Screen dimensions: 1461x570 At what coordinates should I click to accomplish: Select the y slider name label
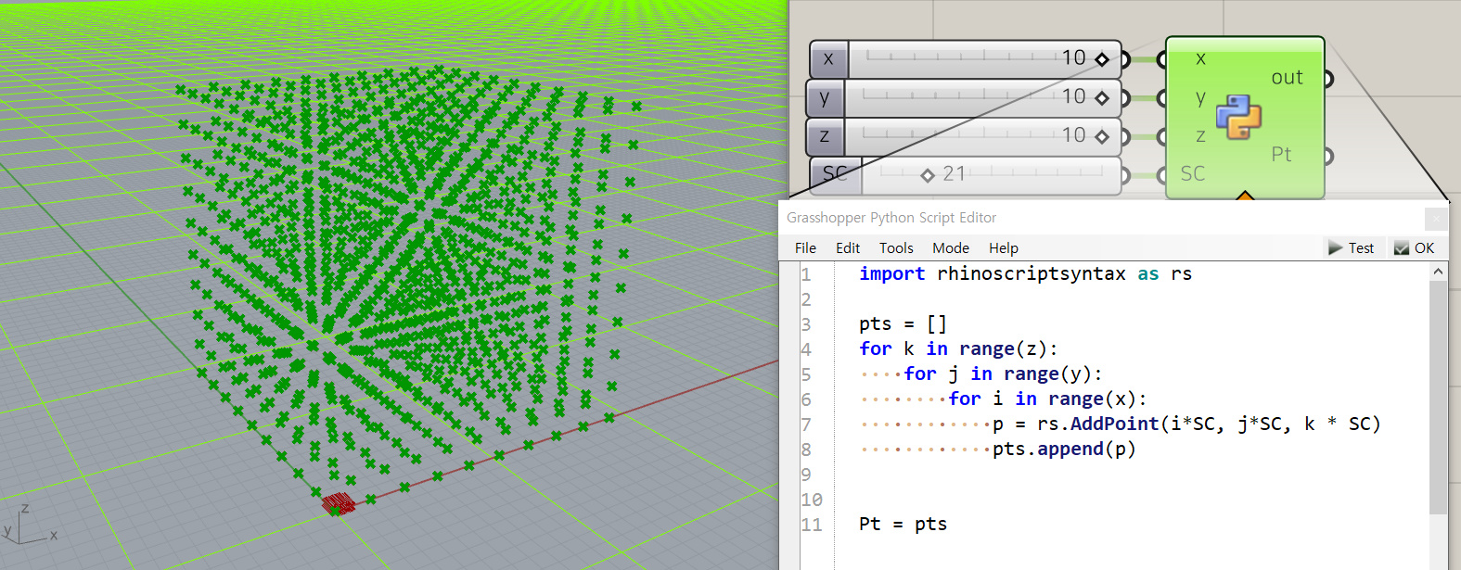[825, 97]
